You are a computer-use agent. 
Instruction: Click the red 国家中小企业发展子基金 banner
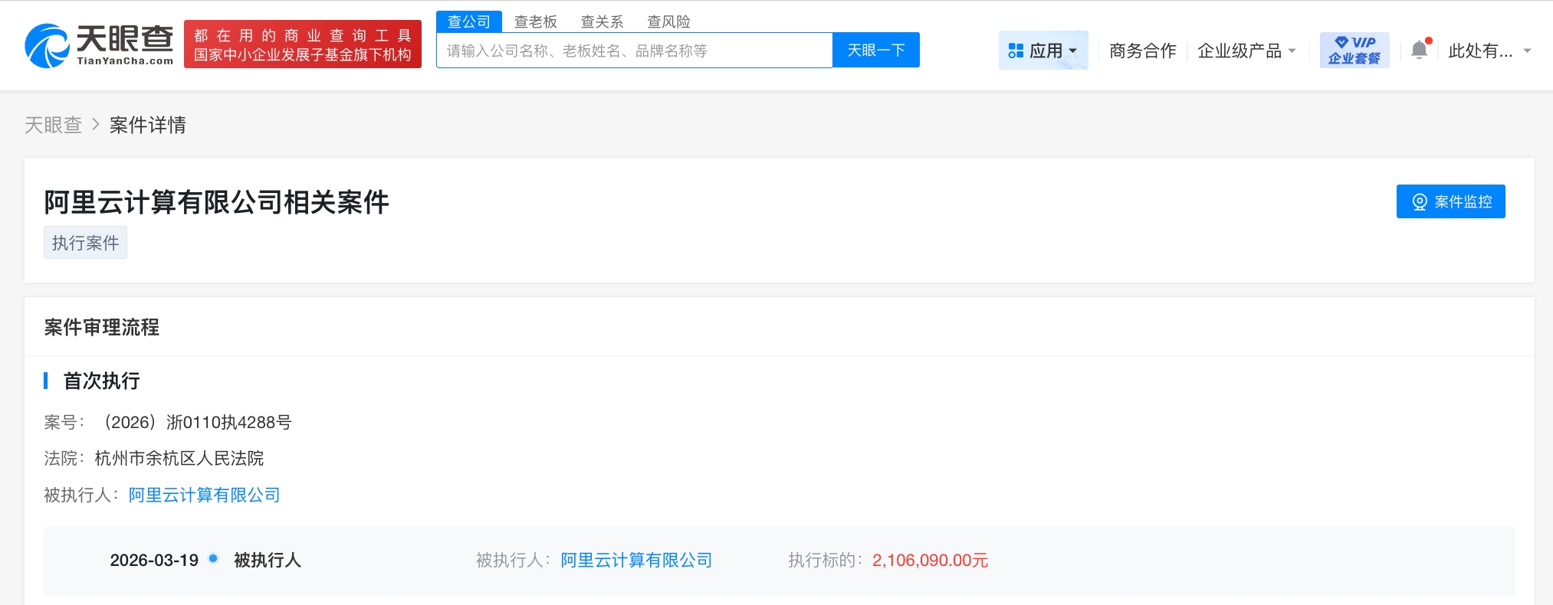[303, 45]
